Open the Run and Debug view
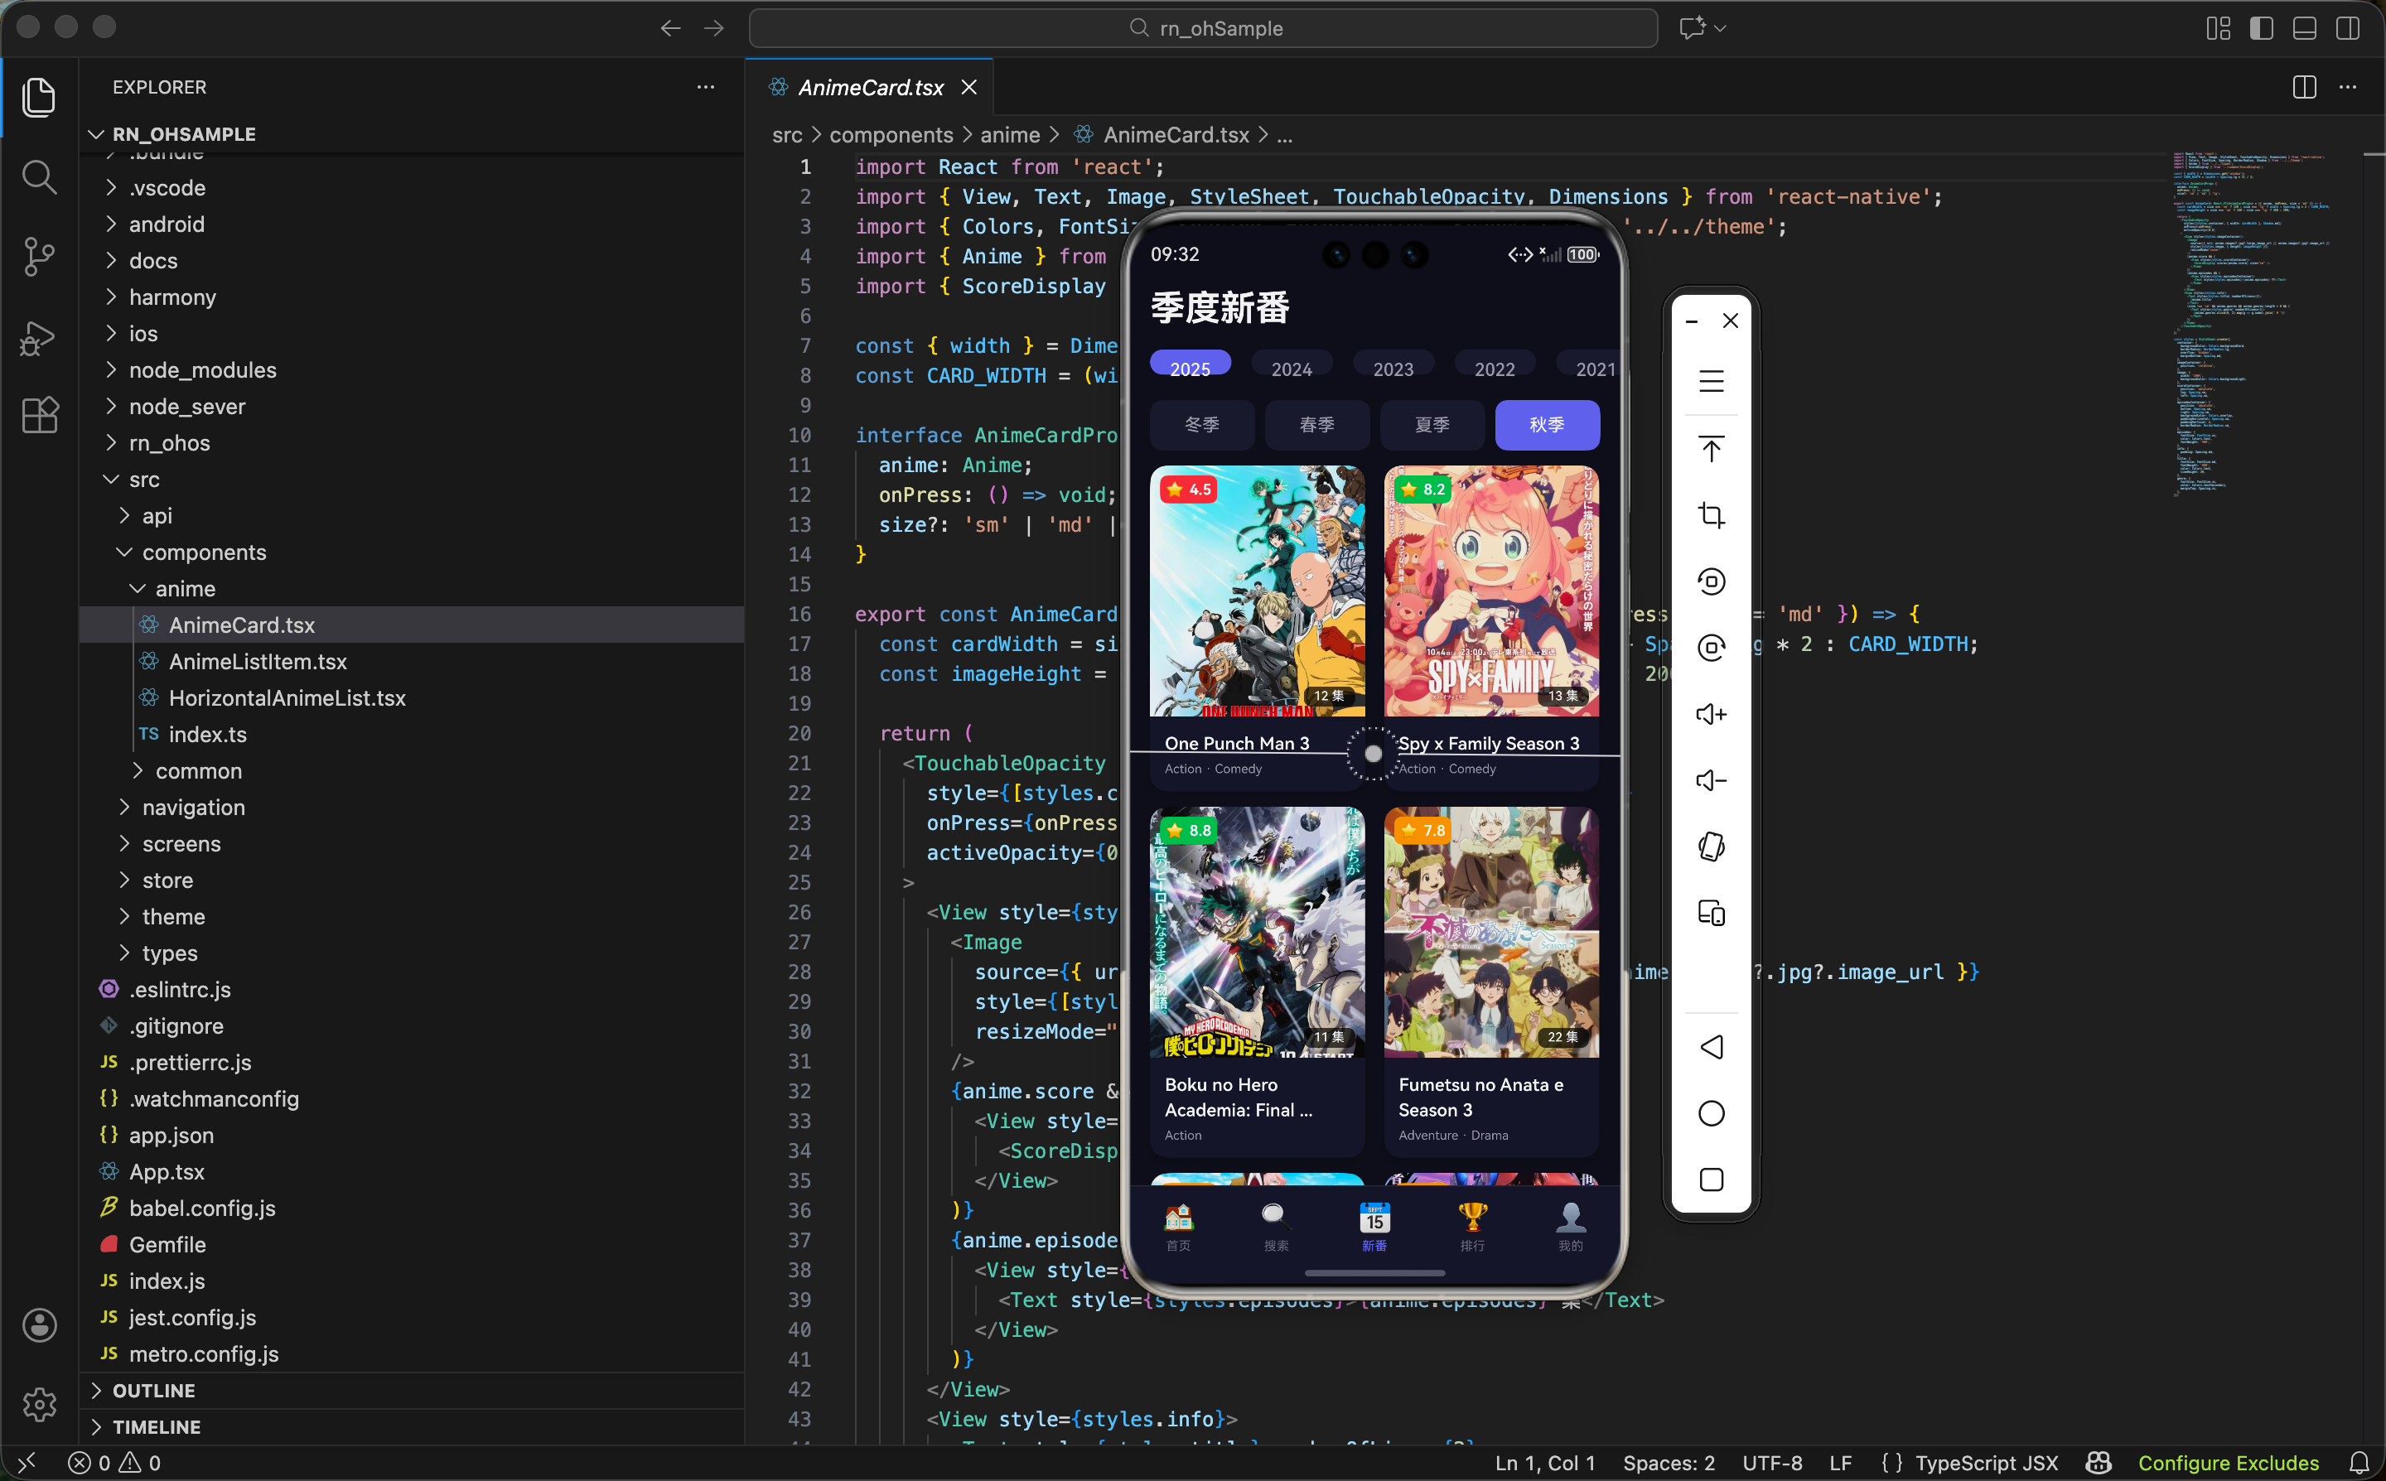This screenshot has width=2386, height=1481. (39, 337)
